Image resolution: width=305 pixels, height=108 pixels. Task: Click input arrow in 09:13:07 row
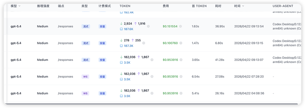[122, 57]
